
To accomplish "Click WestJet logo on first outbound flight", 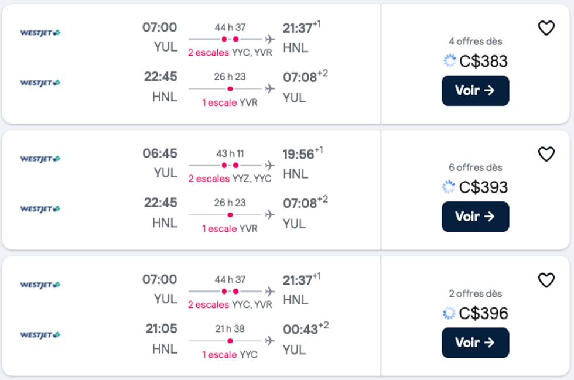I will (x=40, y=33).
